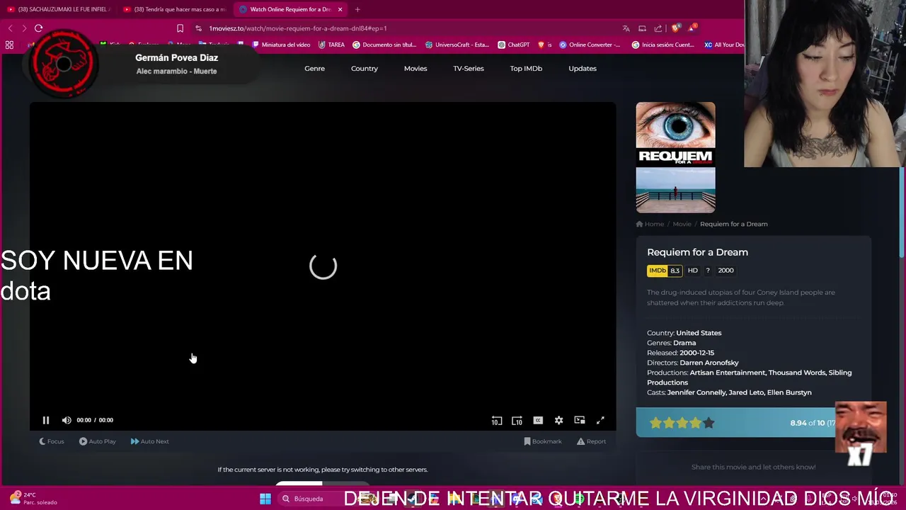Enter fullscreen on the video player
Image resolution: width=906 pixels, height=510 pixels.
[x=600, y=420]
